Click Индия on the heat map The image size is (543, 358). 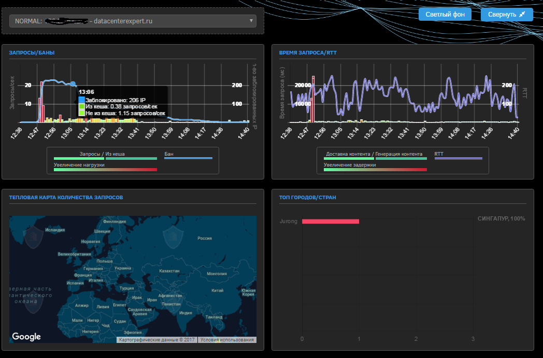(x=185, y=312)
